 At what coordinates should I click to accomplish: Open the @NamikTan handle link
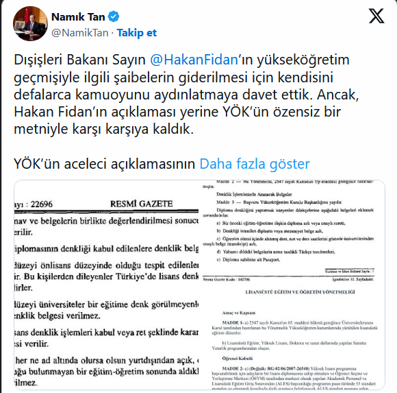pos(80,33)
